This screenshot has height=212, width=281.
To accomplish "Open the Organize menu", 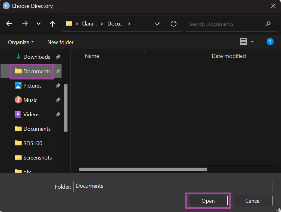I will coord(21,42).
